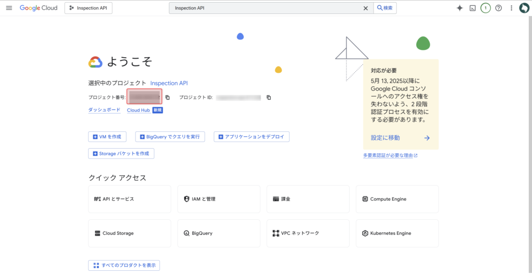Click BigQuery でクエリを実行 button

click(x=170, y=137)
